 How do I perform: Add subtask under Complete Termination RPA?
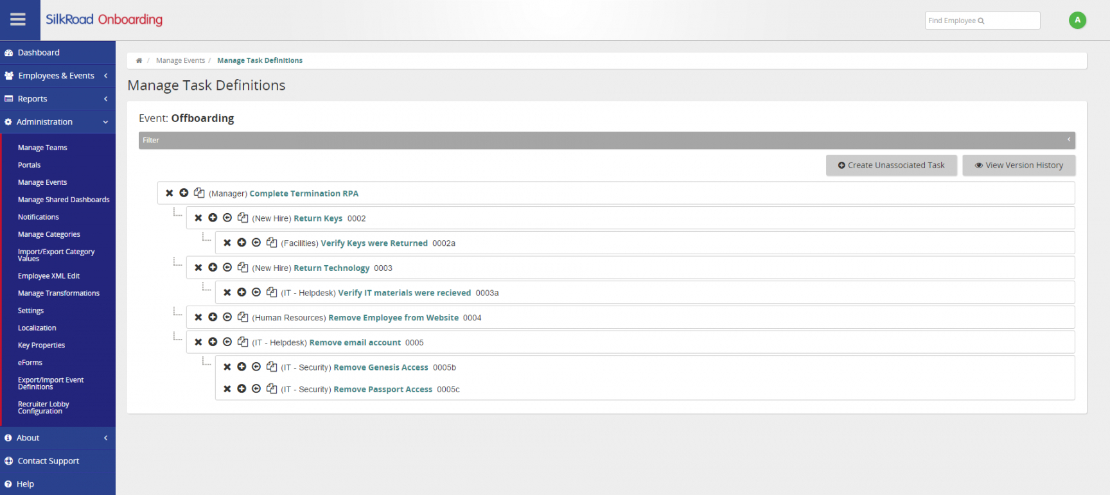(184, 193)
